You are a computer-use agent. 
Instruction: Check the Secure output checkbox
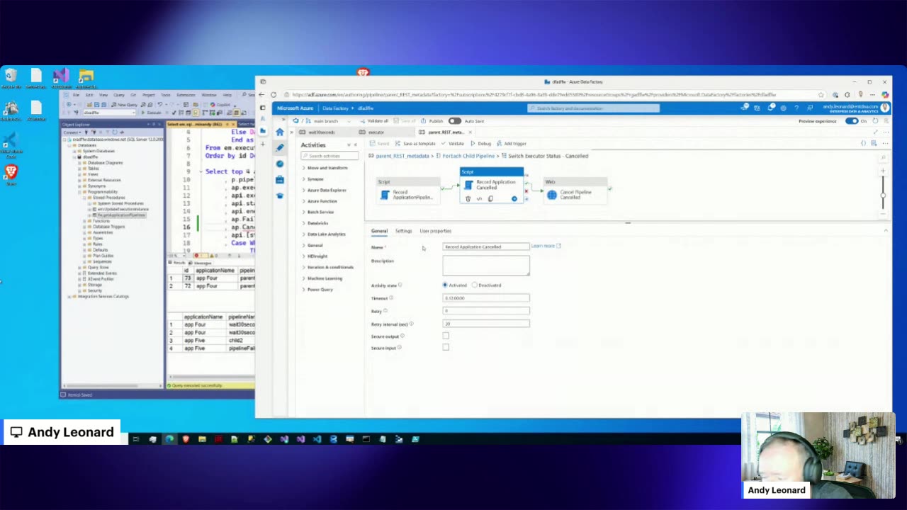coord(446,336)
